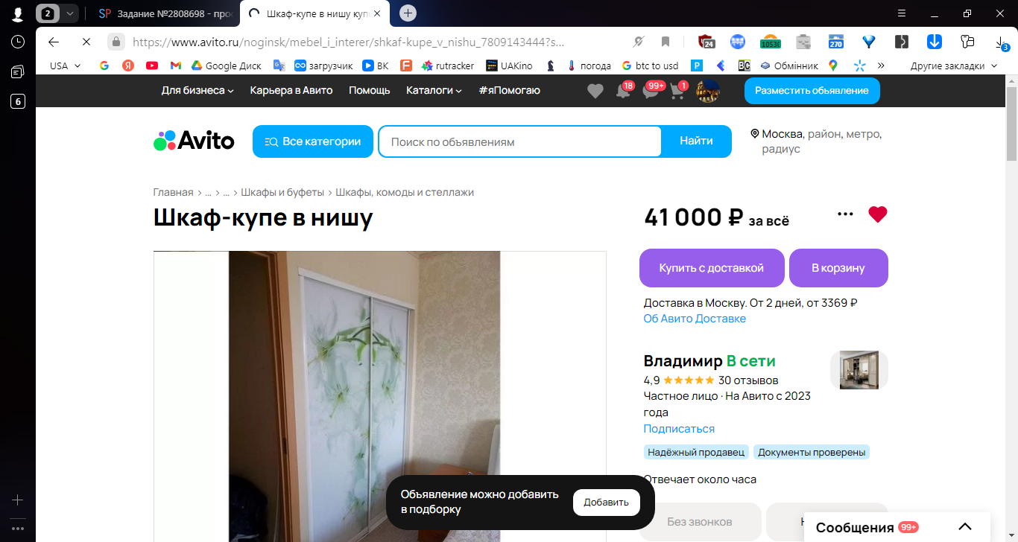Screen dimensions: 1018x542
Task: Expand the Сообщения chat panel chevron
Action: click(x=965, y=527)
